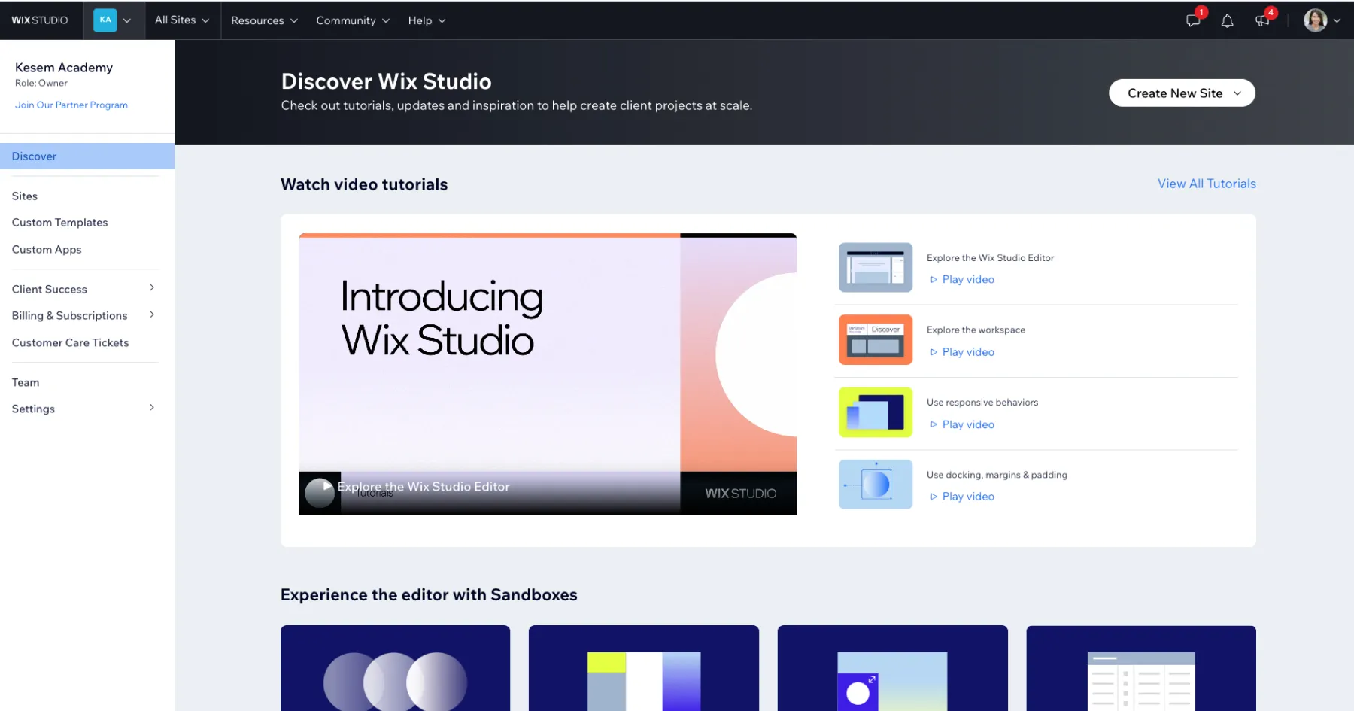Open the sandbox card with table layout
This screenshot has height=711, width=1354.
pos(1141,668)
